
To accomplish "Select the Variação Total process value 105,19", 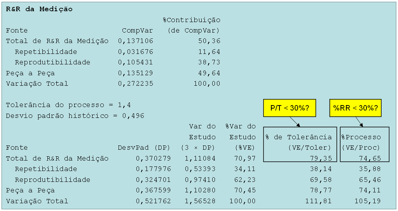I will point(368,201).
